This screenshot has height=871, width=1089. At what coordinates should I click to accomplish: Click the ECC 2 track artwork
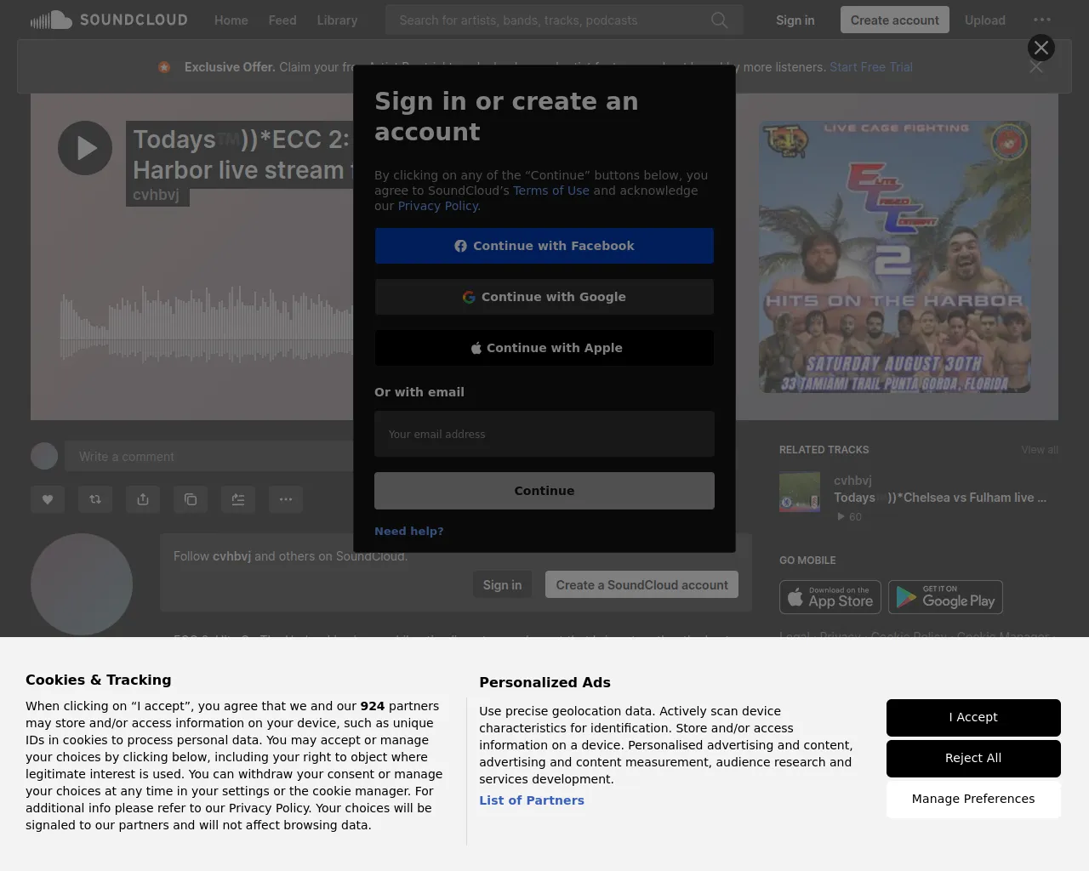[894, 257]
